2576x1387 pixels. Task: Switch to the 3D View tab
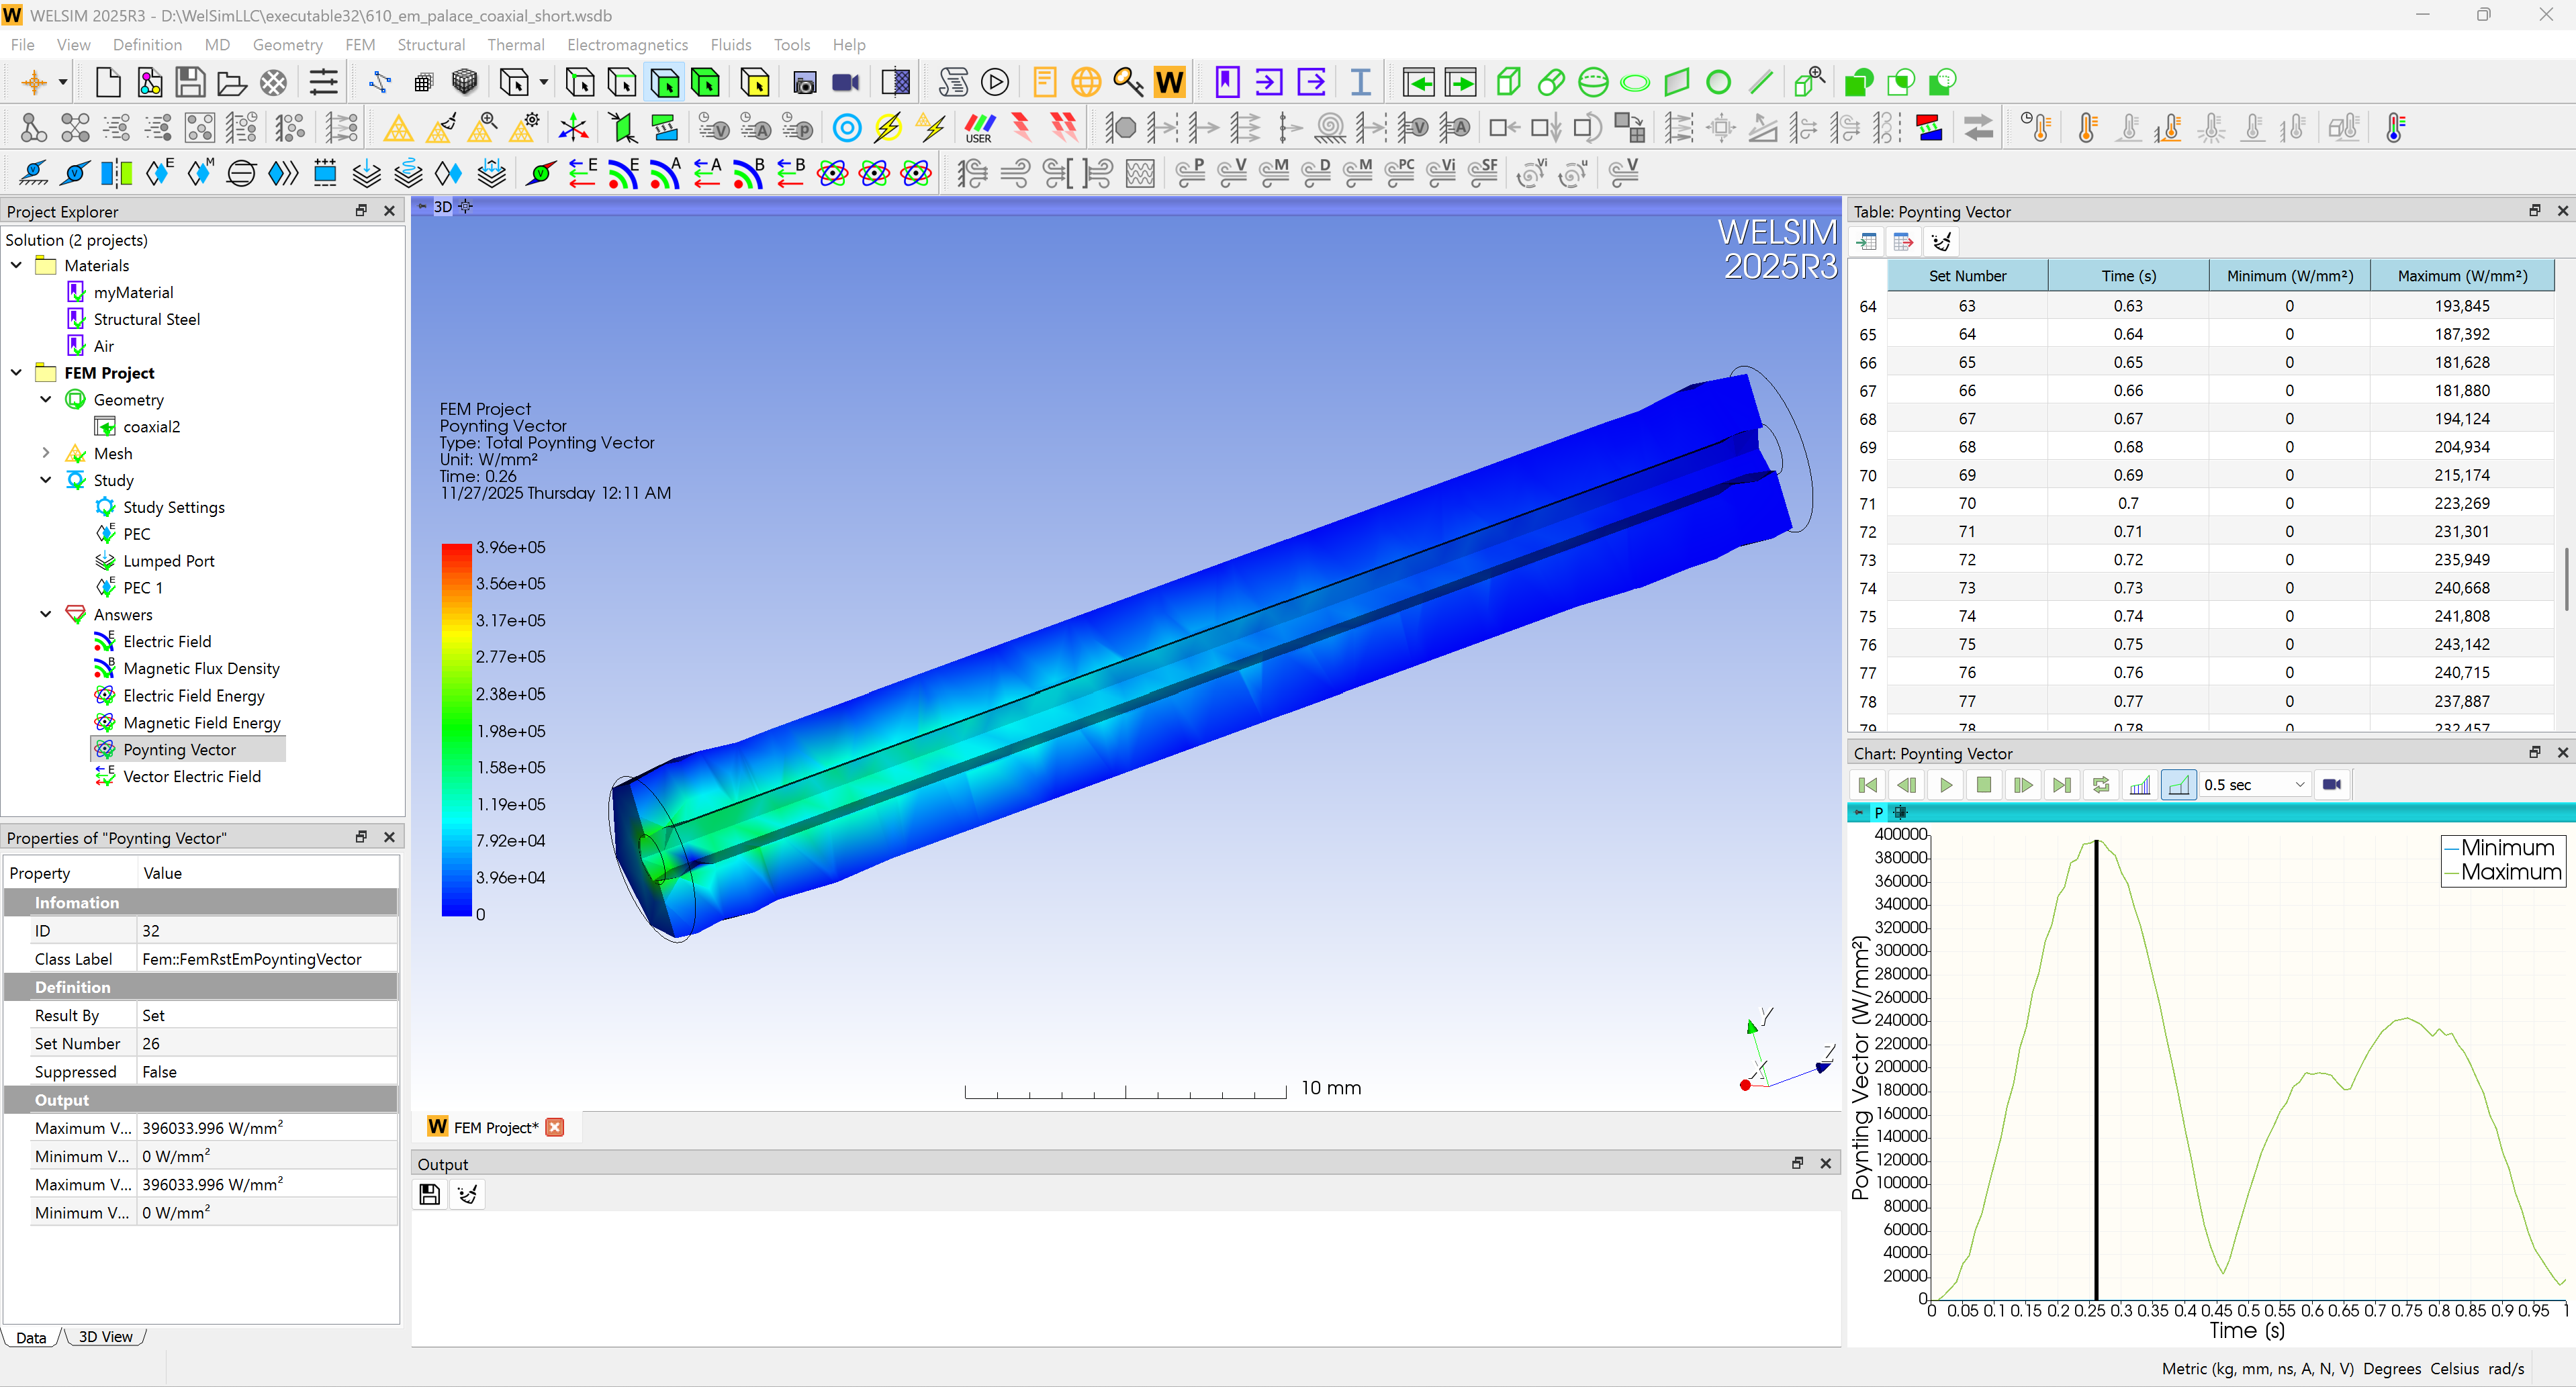105,1337
